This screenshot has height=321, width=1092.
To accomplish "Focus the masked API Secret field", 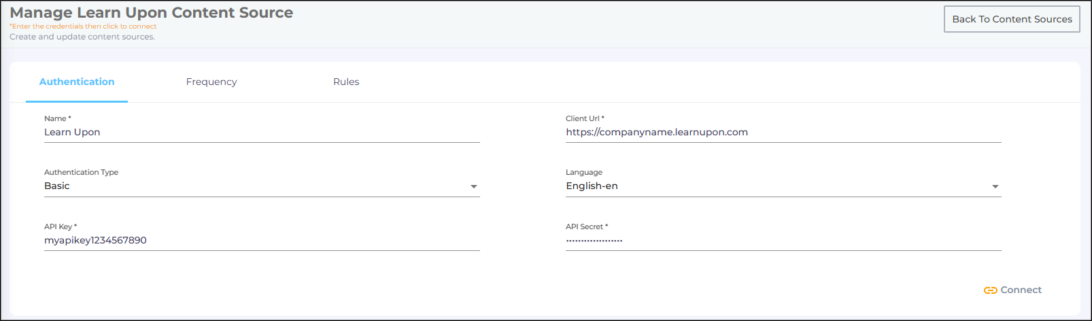I will coord(783,241).
